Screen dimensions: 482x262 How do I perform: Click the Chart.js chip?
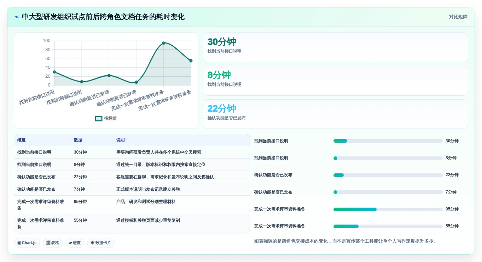click(x=27, y=243)
